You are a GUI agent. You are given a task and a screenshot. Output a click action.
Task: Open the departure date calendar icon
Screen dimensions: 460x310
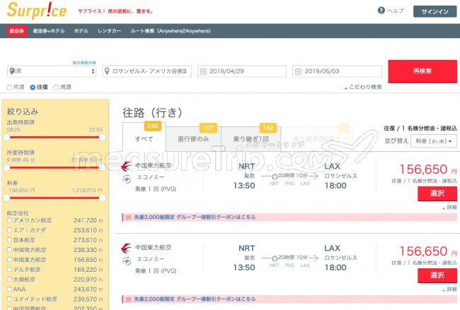[203, 71]
